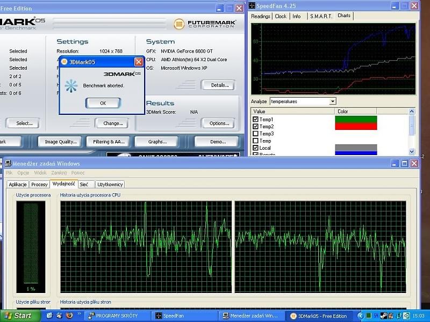This screenshot has height=322, width=430.
Task: Click the green square tray icon
Action: click(369, 316)
